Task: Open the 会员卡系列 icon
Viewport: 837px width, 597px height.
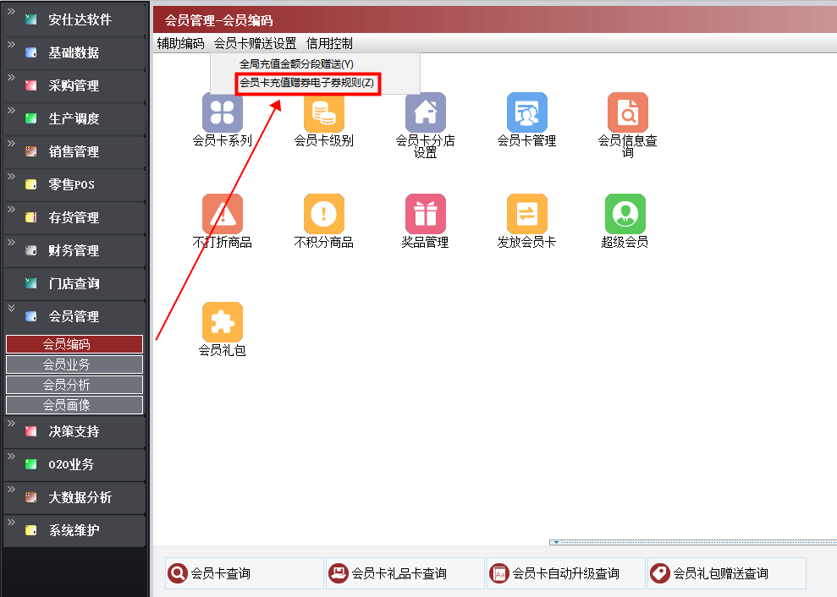Action: pyautogui.click(x=222, y=112)
